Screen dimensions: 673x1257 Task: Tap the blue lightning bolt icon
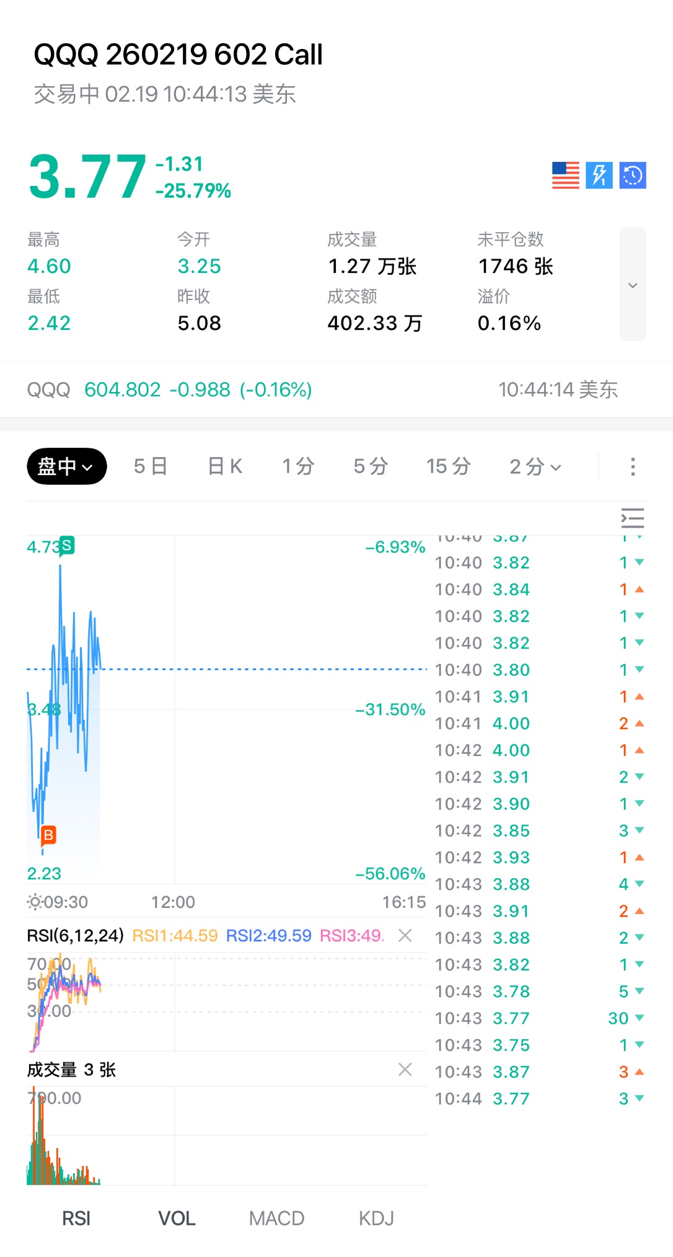[599, 175]
